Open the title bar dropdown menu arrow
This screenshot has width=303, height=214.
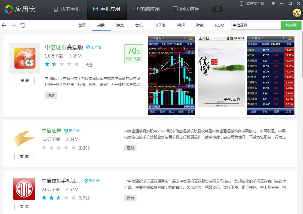click(x=273, y=3)
